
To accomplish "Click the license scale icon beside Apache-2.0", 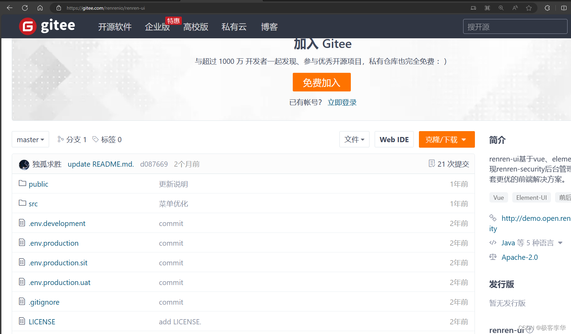I will (x=493, y=257).
